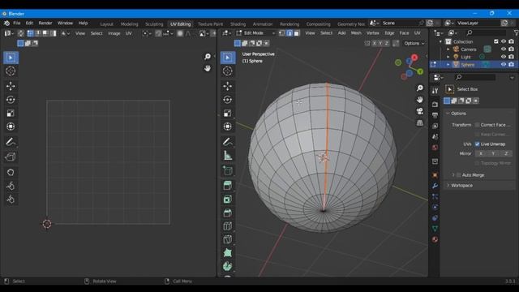
Task: Select the Annotate tool in the UV editor toolbar
Action: [x=11, y=142]
